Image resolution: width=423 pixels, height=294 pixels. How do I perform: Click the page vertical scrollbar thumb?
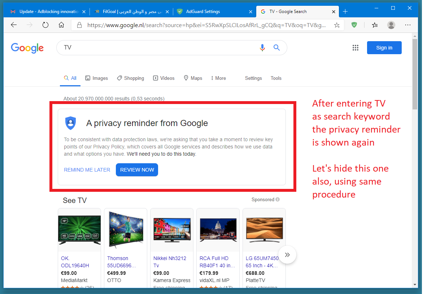click(x=415, y=74)
